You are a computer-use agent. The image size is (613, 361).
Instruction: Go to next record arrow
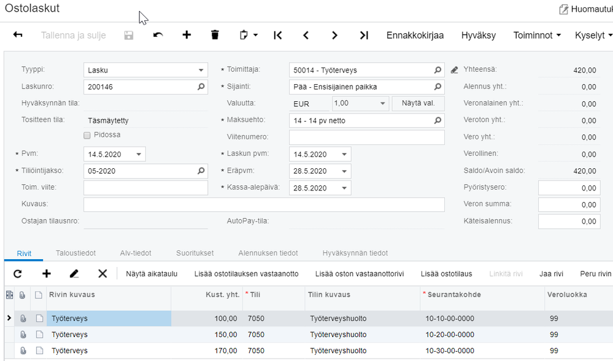click(334, 36)
